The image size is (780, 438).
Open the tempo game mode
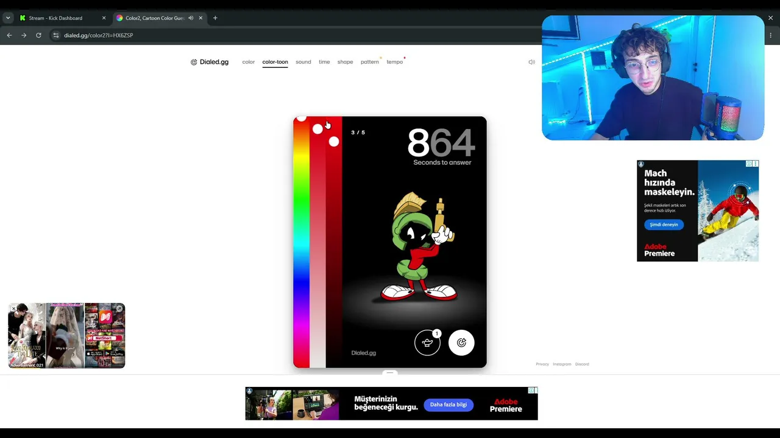394,62
